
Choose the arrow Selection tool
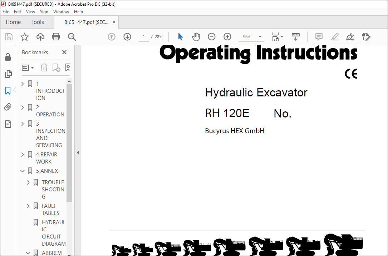(180, 37)
